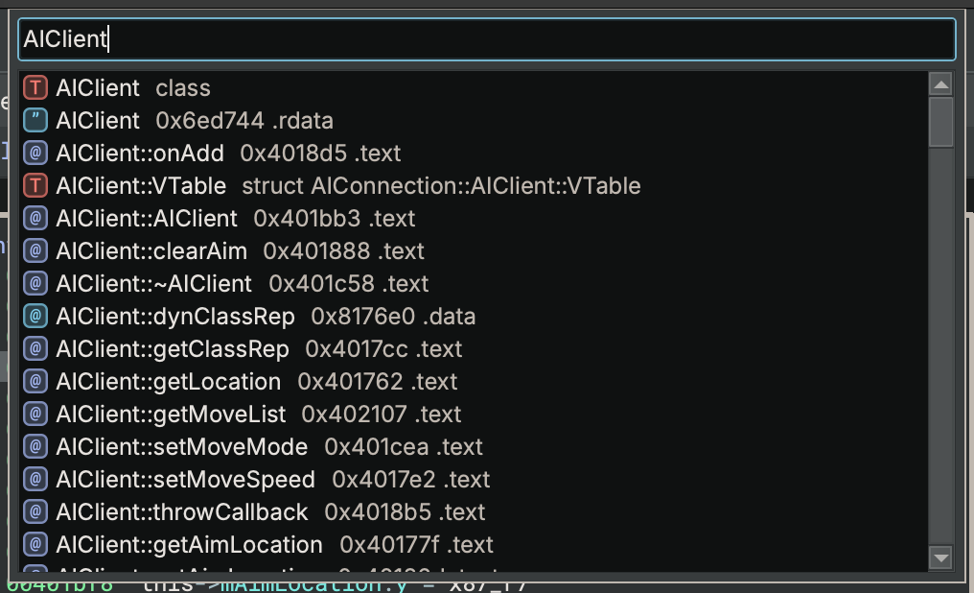Screen dimensions: 974x593
Task: Click the function icon beside AIClient::getLocation
Action: [35, 382]
